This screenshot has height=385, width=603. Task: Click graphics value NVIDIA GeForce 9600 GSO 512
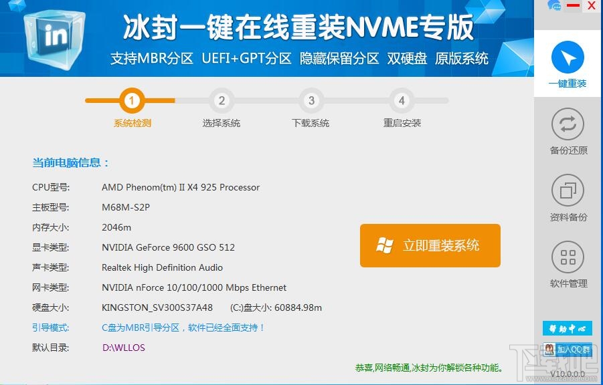[x=169, y=247]
